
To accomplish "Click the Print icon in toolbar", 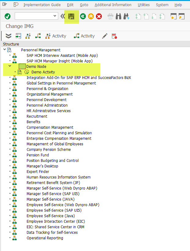I will (110, 16).
